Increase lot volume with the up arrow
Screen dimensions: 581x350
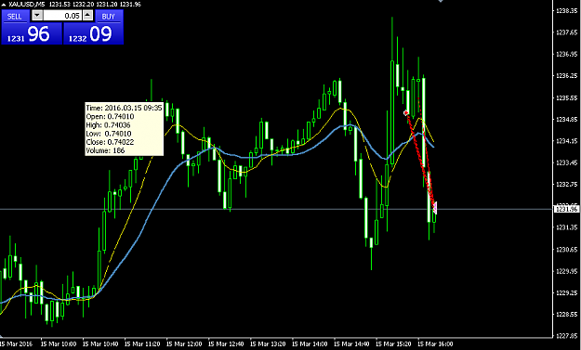tap(87, 16)
